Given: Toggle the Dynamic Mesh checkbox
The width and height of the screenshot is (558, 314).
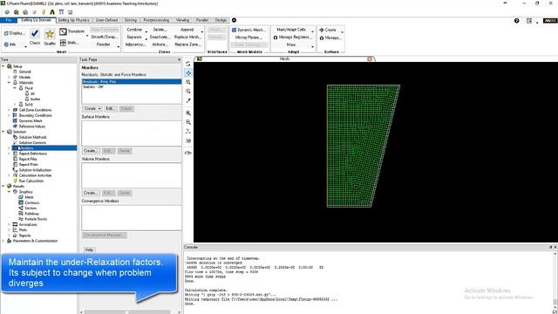Looking at the screenshot, I should pos(235,31).
